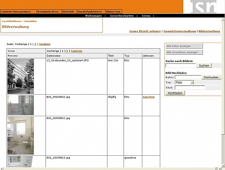This screenshot has height=170, width=225.
Task: Follow the Zusatzfunktionen breadcrumb link
Action: click(12, 21)
